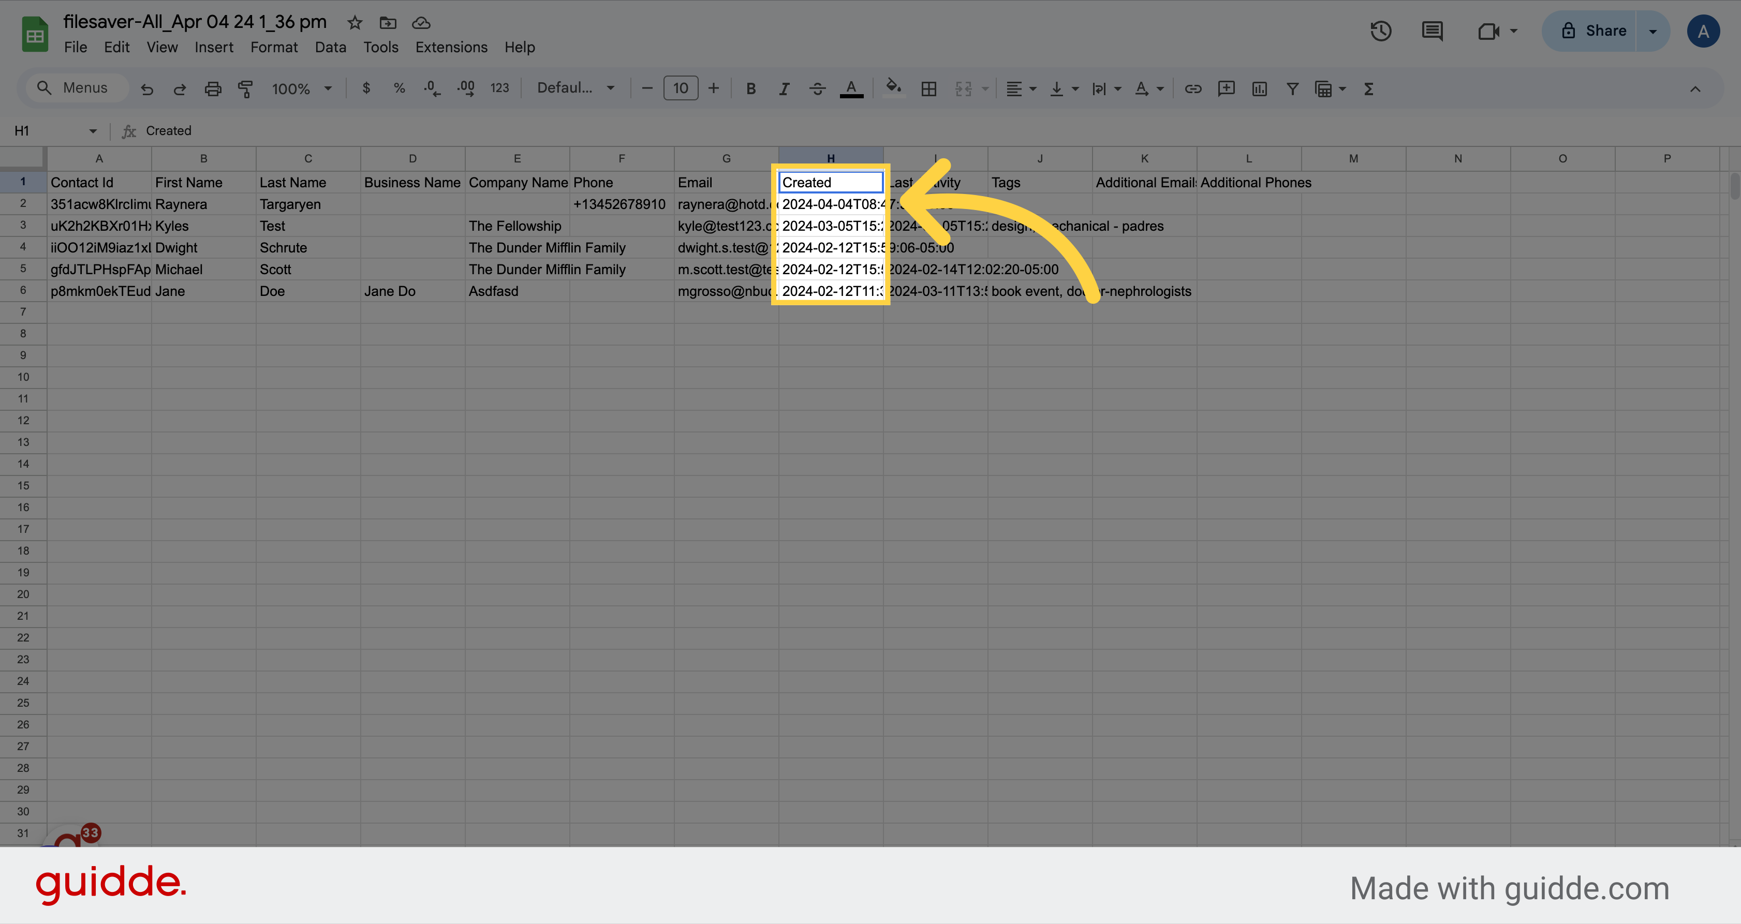1741x924 pixels.
Task: Open the Edit menu
Action: (x=116, y=47)
